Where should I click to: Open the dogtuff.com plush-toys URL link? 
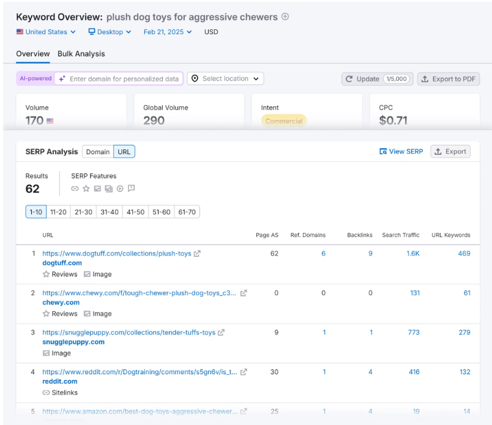tap(117, 253)
